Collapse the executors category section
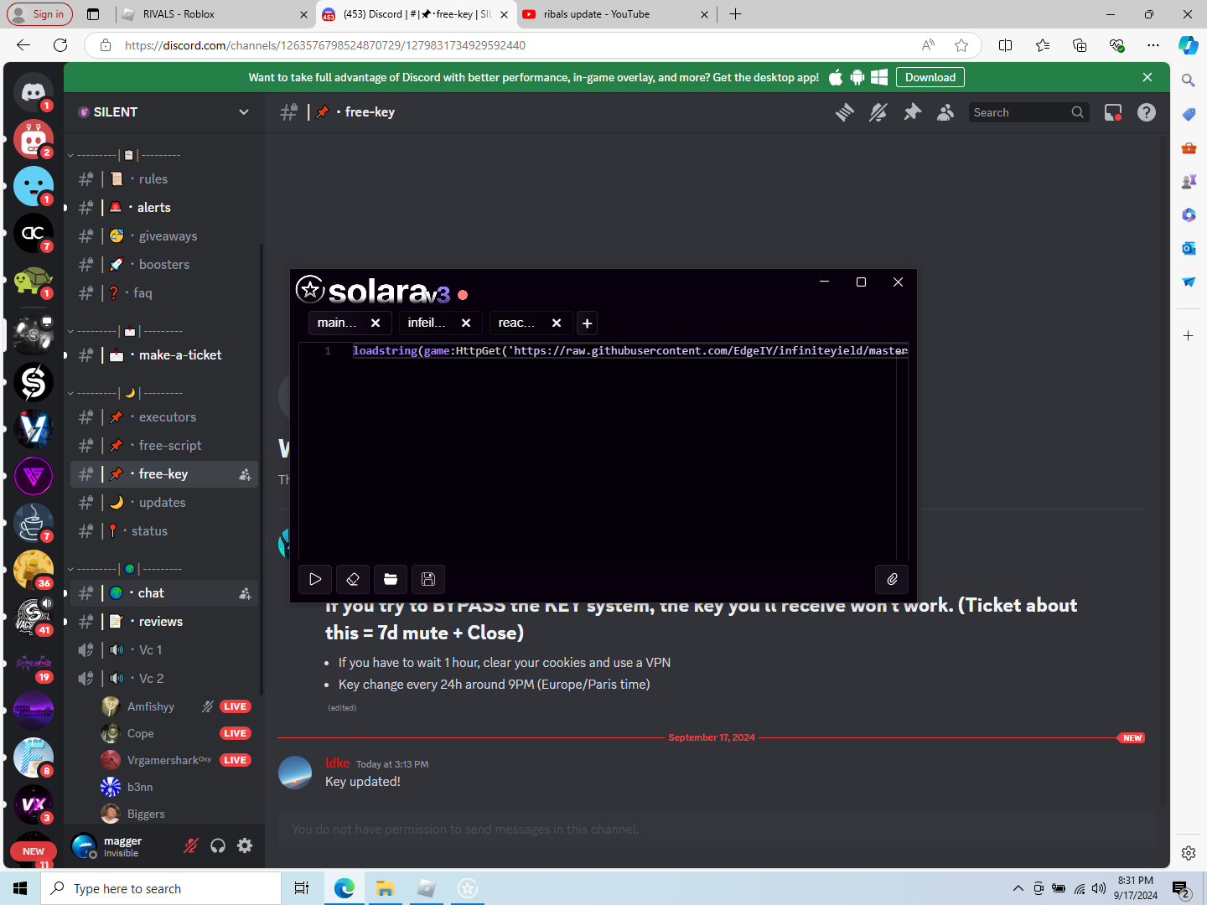 click(124, 393)
